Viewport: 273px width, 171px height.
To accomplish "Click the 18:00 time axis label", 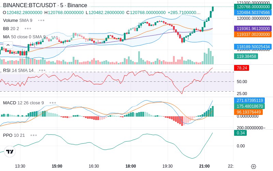I will pyautogui.click(x=131, y=166).
